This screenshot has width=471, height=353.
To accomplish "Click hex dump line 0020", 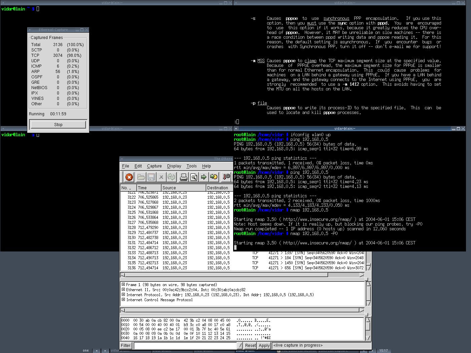I will 196,329.
